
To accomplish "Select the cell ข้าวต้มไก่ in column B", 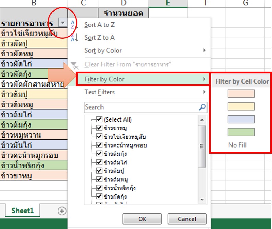I will pos(34,114).
